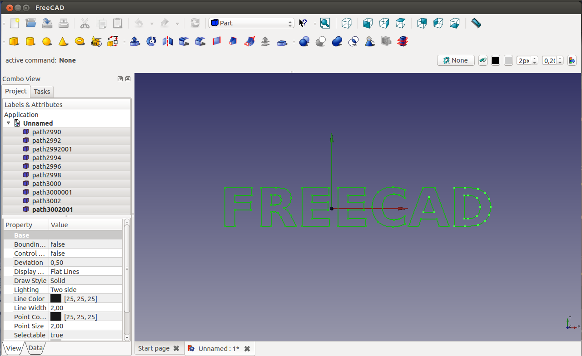
Task: Open the undo history dropdown arrow
Action: [152, 24]
